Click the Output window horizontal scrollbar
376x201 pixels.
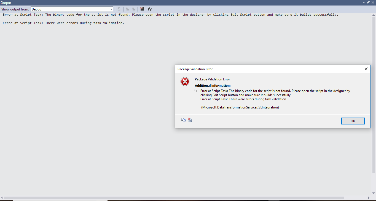point(174,198)
